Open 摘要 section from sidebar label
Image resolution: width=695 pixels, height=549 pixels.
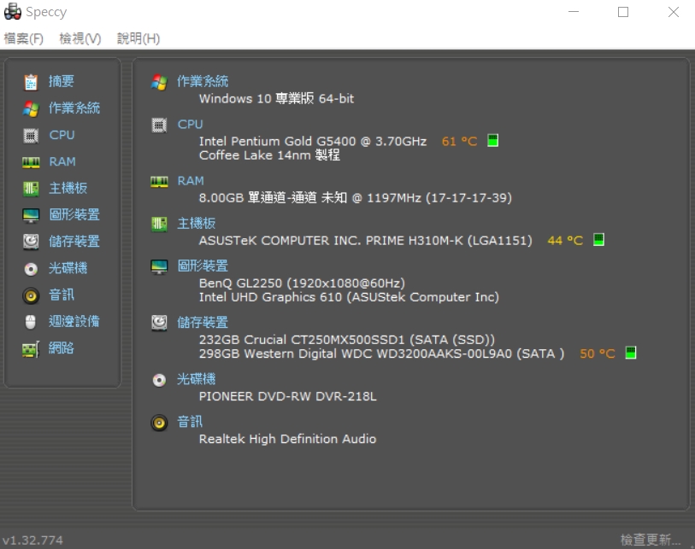coord(62,81)
